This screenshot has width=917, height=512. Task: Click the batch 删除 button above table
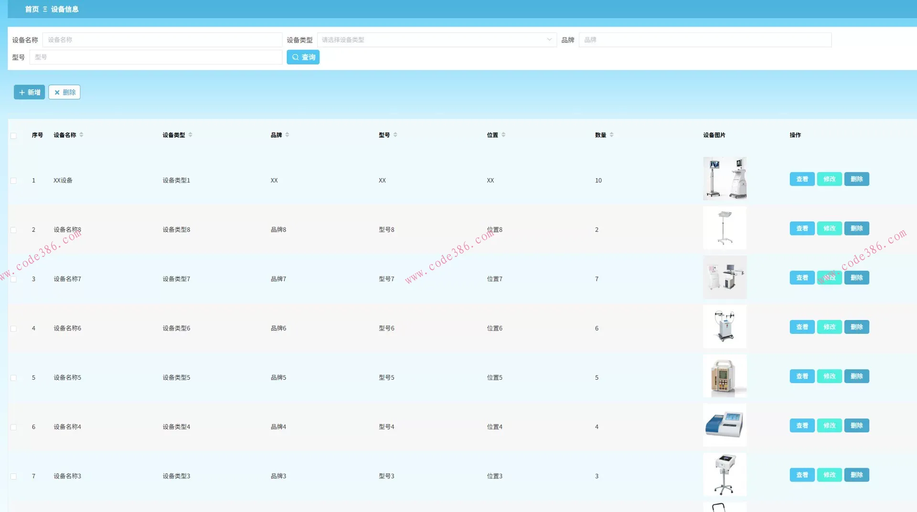tap(64, 92)
